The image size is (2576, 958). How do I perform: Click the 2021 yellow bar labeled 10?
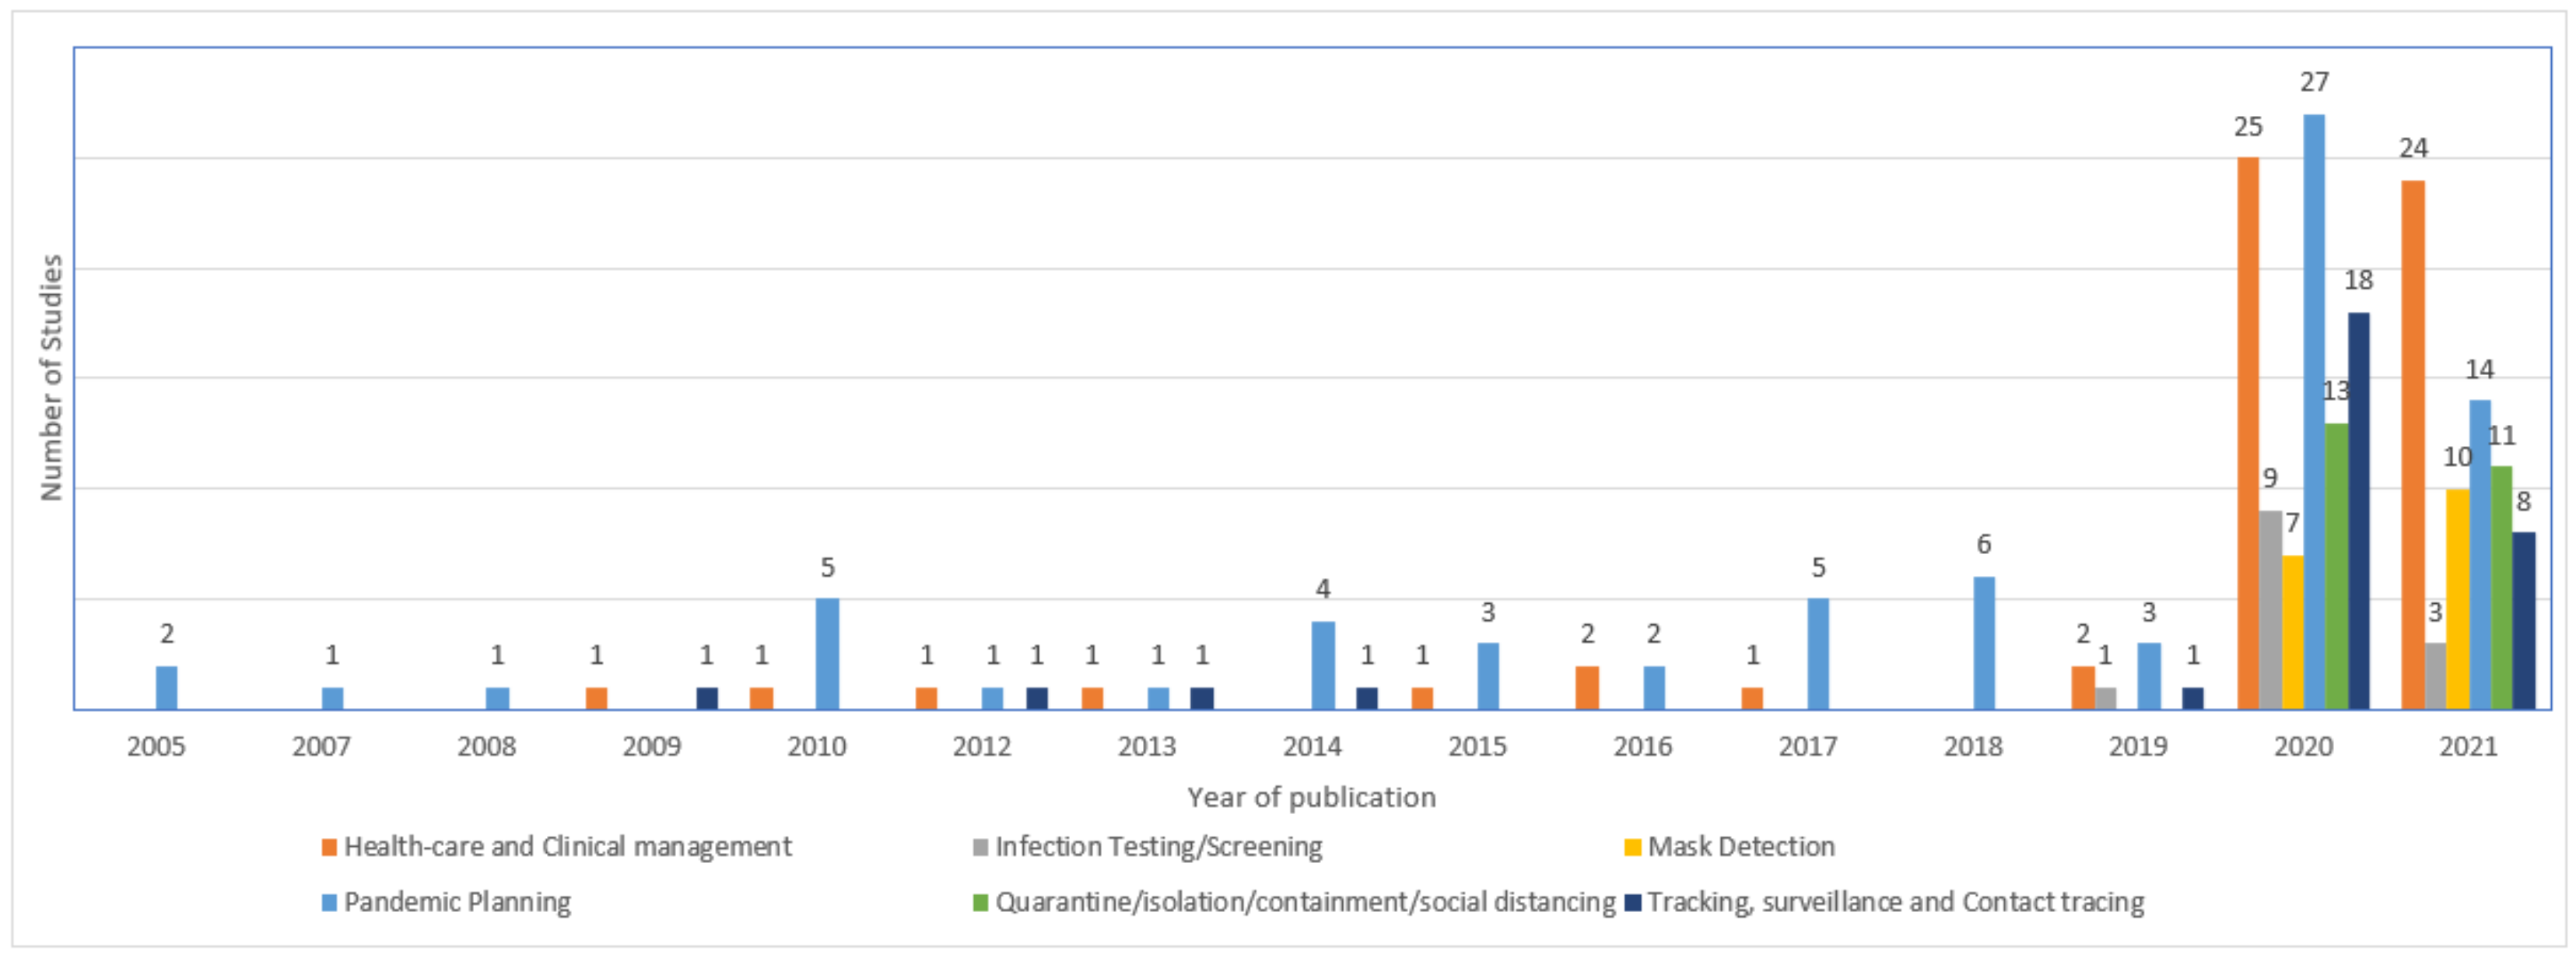2456,598
